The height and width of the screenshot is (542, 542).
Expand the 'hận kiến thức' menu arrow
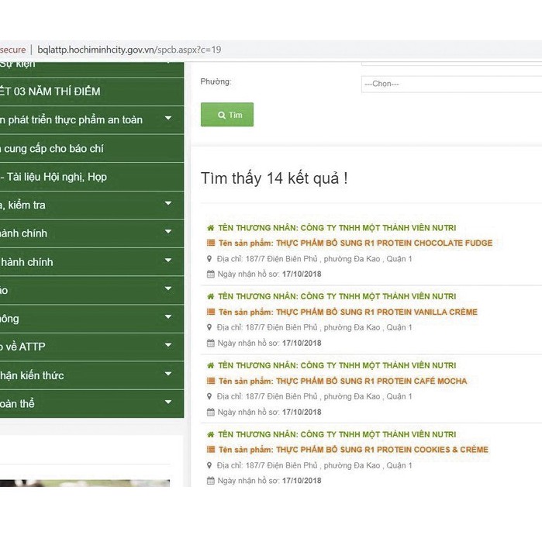168,373
